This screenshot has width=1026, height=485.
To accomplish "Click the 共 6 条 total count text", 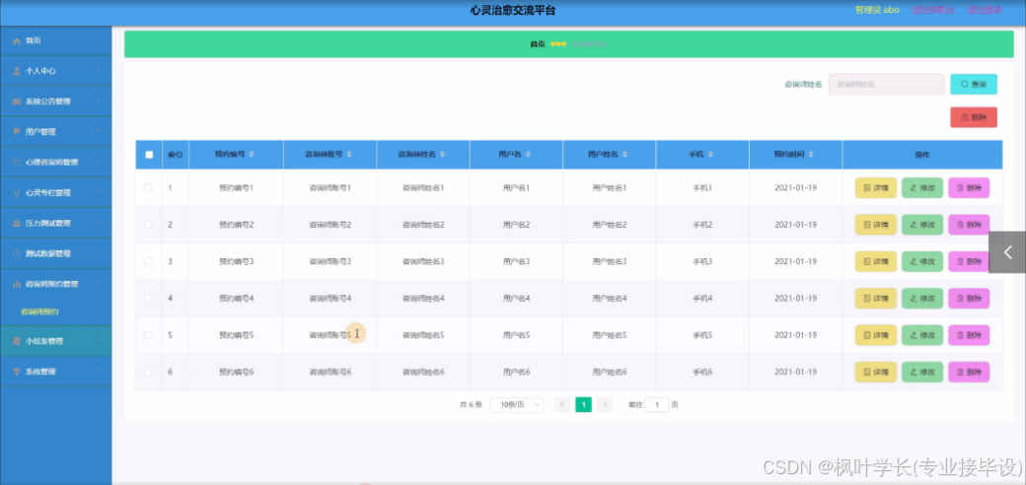I will pyautogui.click(x=472, y=405).
